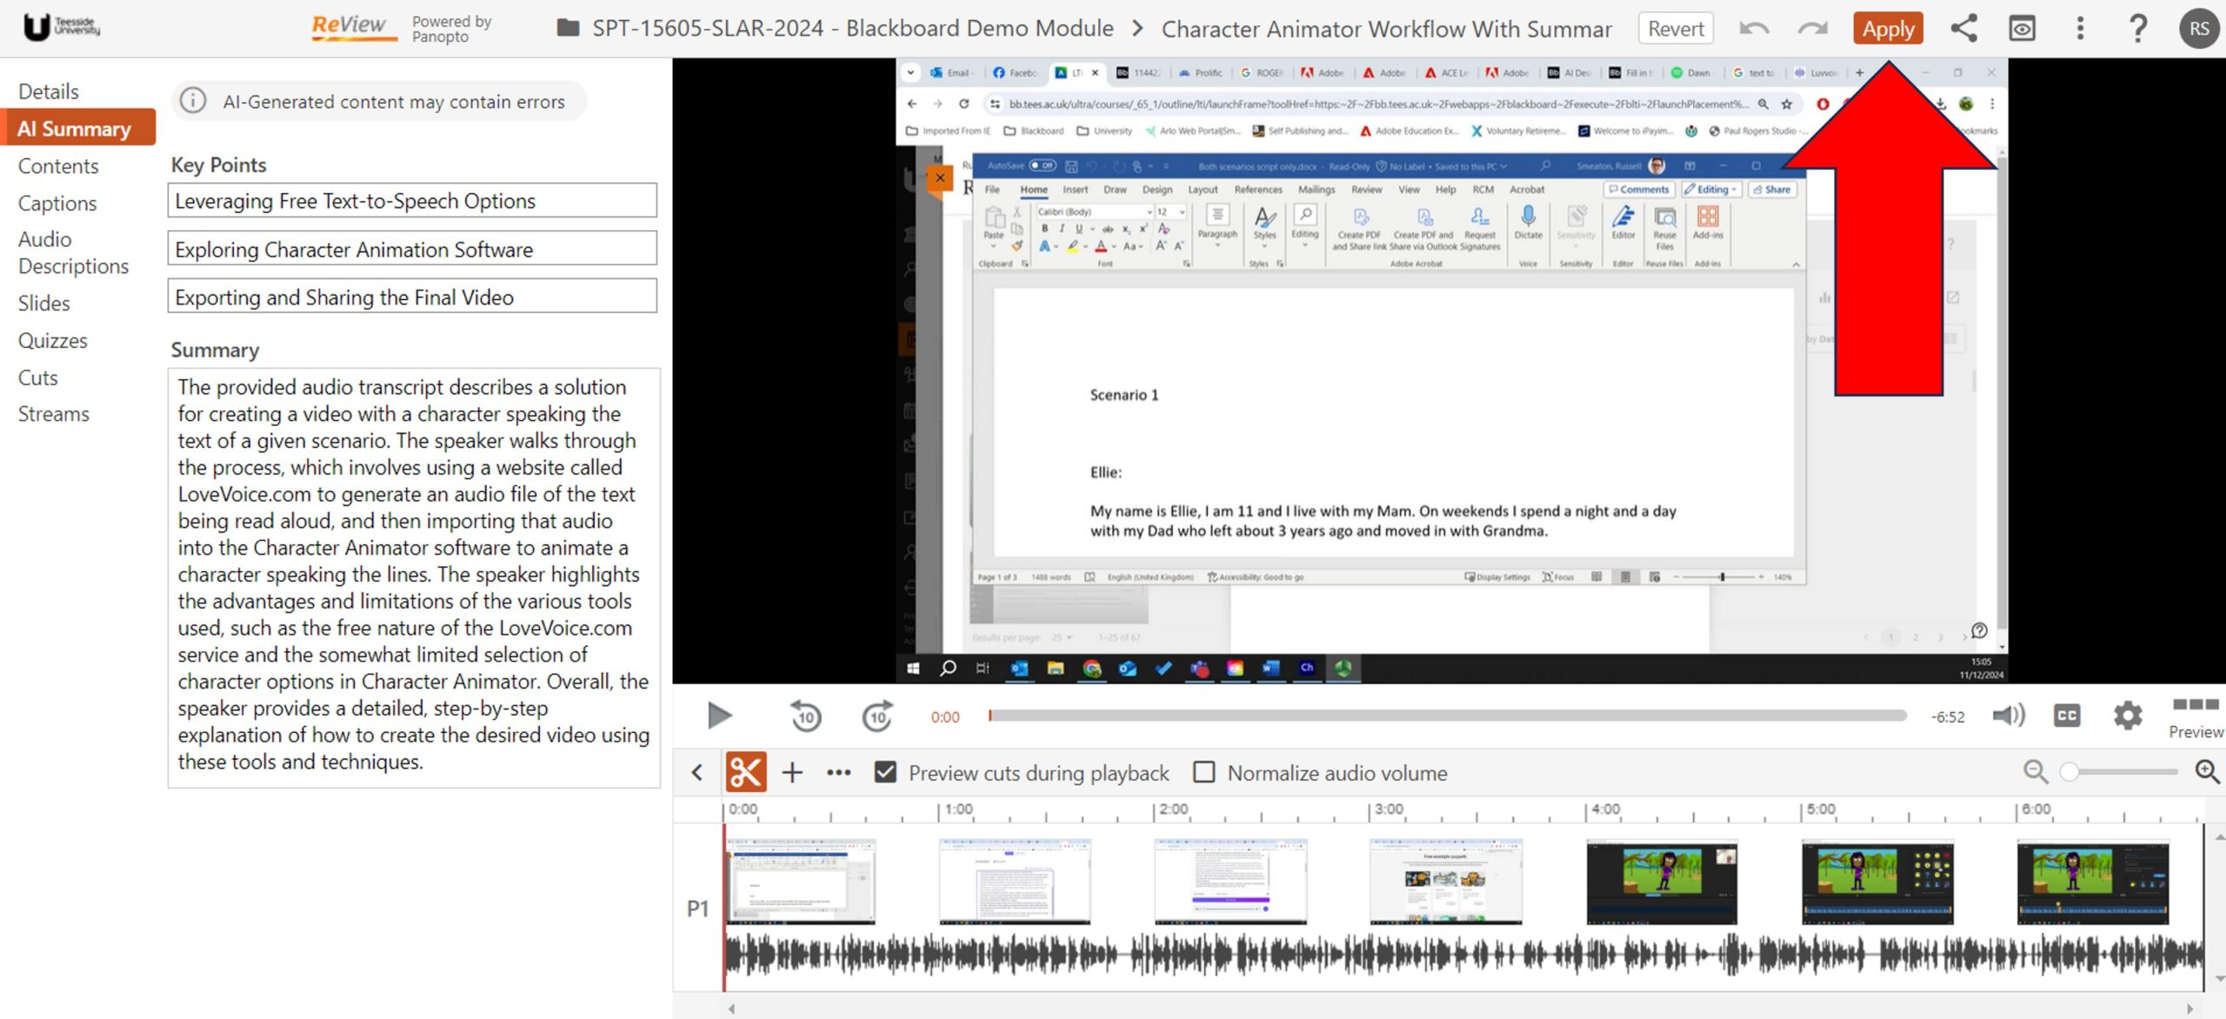The width and height of the screenshot is (2226, 1019).
Task: Mute the video volume
Action: (x=2008, y=716)
